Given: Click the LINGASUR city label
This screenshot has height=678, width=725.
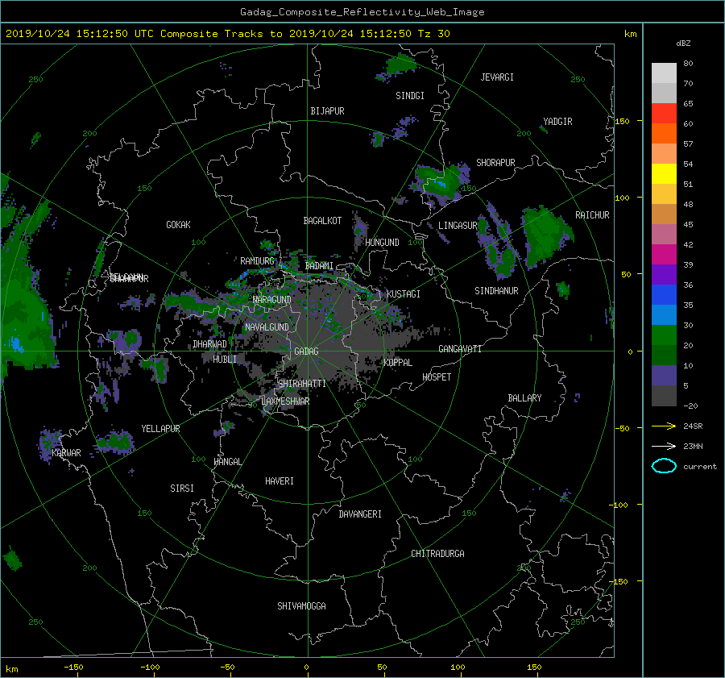Looking at the screenshot, I should coord(458,226).
